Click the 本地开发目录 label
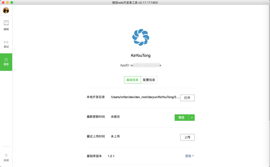 click(96, 97)
